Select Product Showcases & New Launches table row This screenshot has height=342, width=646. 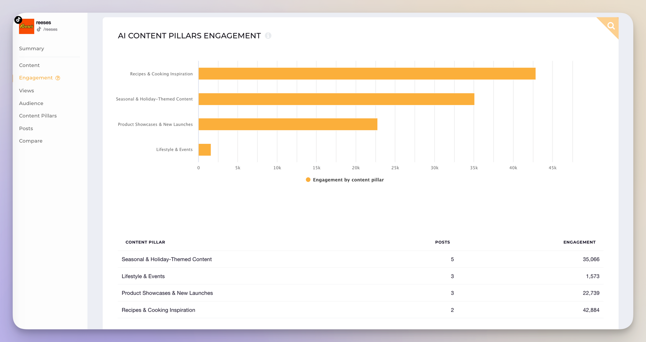click(360, 293)
